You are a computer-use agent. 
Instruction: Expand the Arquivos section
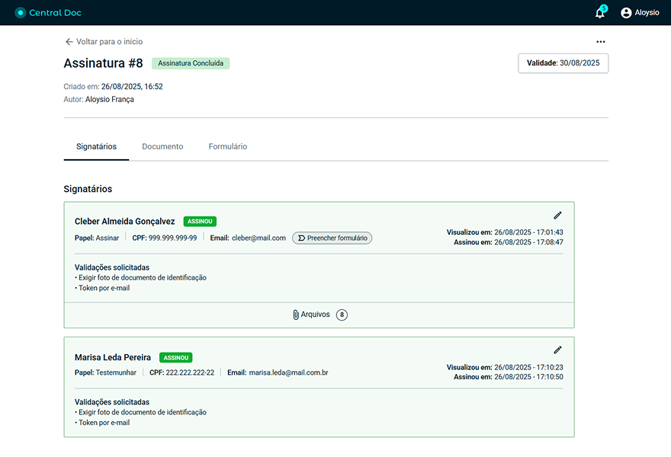[x=315, y=315]
